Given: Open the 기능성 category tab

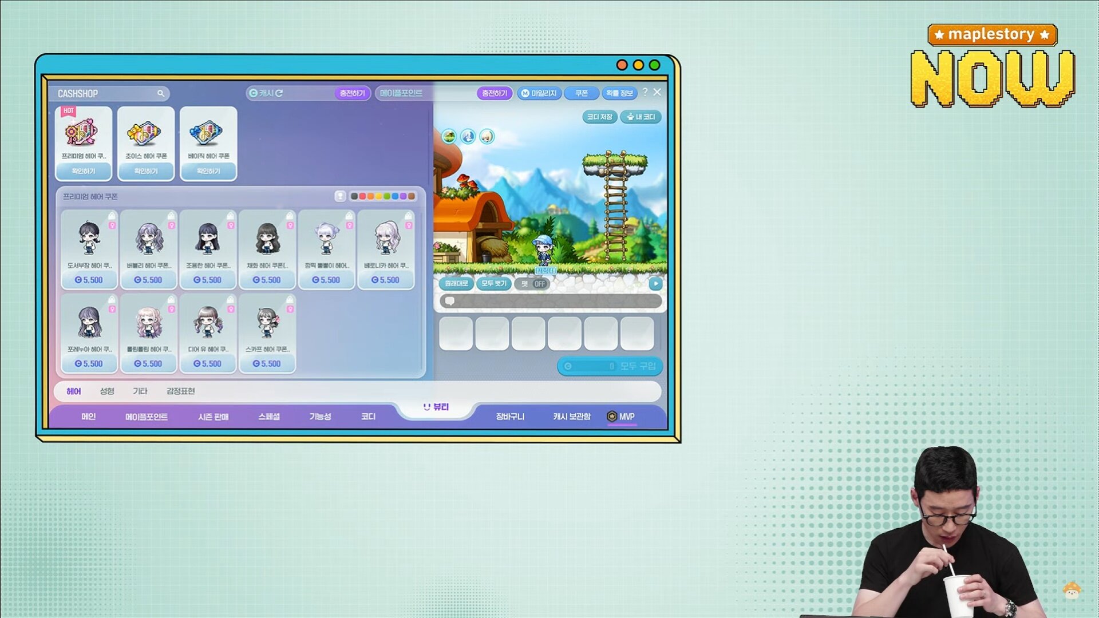Looking at the screenshot, I should [321, 417].
